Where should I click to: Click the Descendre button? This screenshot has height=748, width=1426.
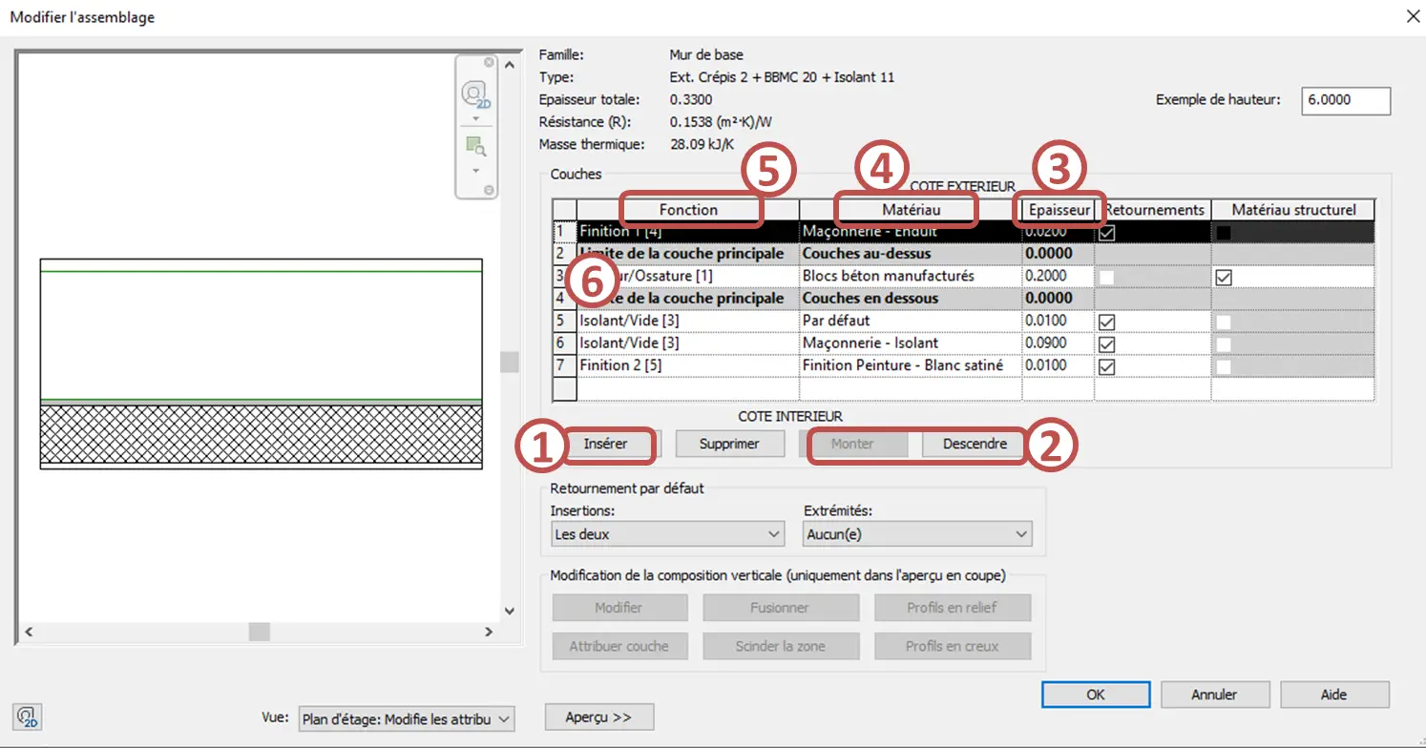tap(975, 444)
